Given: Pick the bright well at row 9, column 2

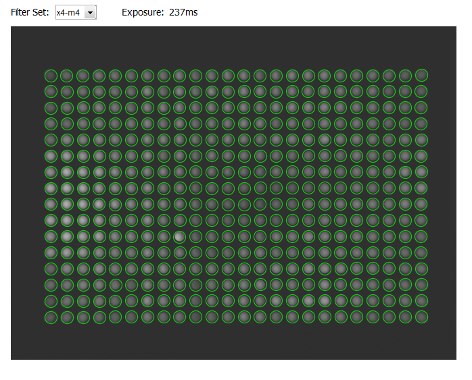Looking at the screenshot, I should 67,204.
